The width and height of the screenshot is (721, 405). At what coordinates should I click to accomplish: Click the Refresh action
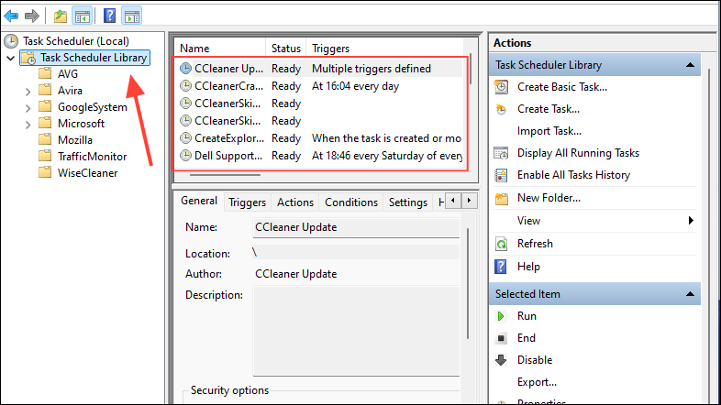click(535, 244)
